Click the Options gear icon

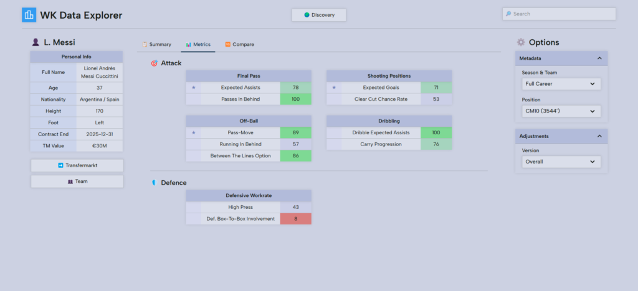coord(521,42)
